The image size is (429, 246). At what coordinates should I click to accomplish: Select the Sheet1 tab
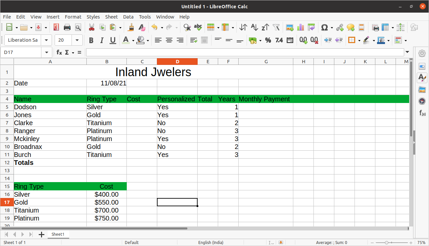[58, 234]
